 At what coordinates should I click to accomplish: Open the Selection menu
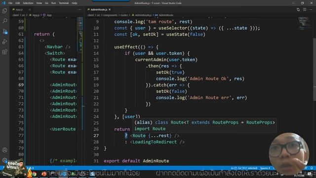click(28, 3)
